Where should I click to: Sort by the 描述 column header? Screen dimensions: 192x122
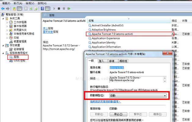click(x=175, y=21)
